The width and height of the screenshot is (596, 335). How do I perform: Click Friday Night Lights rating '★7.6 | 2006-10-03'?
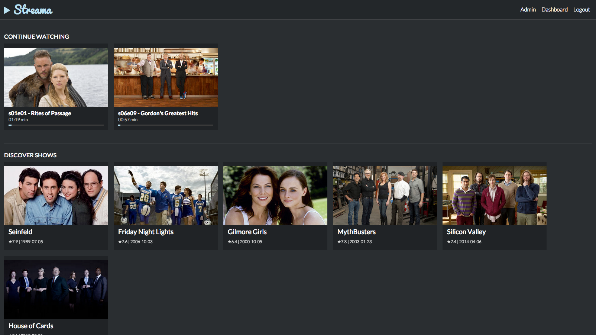(x=135, y=242)
